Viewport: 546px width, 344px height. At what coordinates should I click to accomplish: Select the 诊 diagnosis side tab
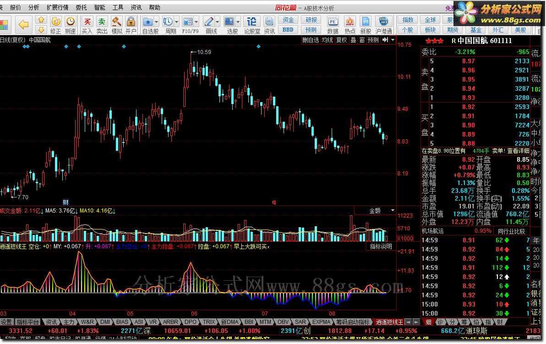(x=441, y=322)
